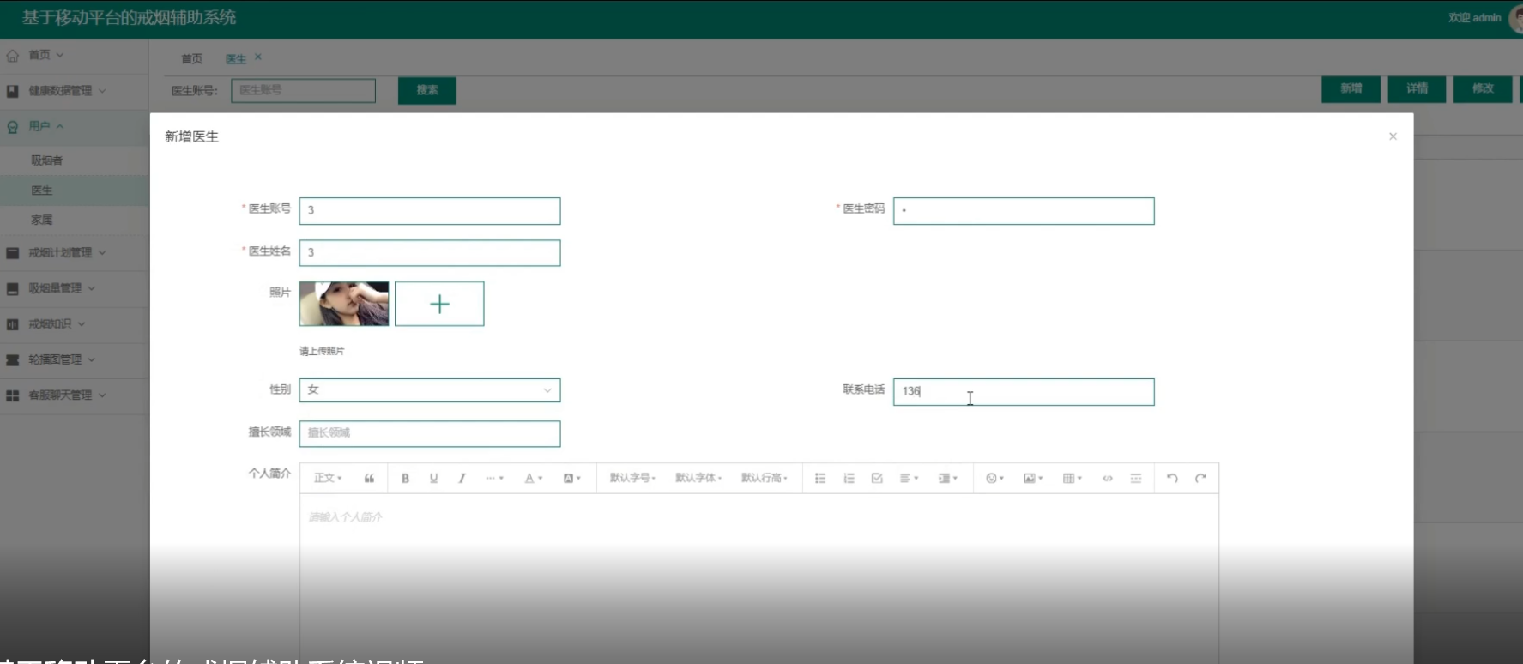Insert a code block in editor
This screenshot has height=664, width=1523.
(x=1108, y=479)
